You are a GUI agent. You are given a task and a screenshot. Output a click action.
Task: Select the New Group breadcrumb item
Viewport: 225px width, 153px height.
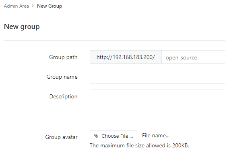tap(50, 6)
